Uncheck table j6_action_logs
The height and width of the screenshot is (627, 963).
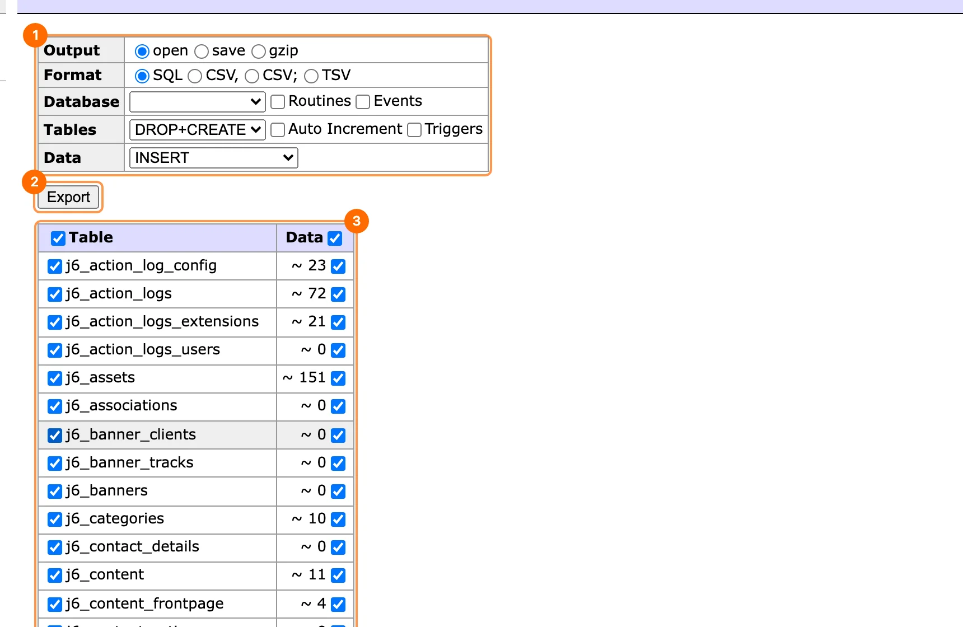[x=55, y=294]
